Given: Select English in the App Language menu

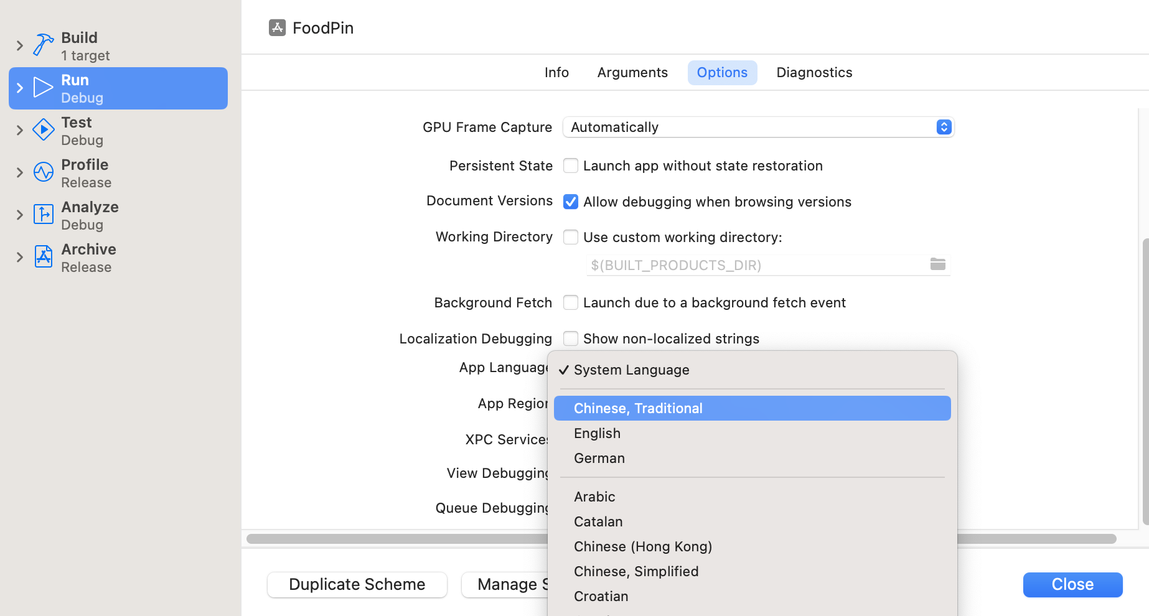Looking at the screenshot, I should (596, 433).
